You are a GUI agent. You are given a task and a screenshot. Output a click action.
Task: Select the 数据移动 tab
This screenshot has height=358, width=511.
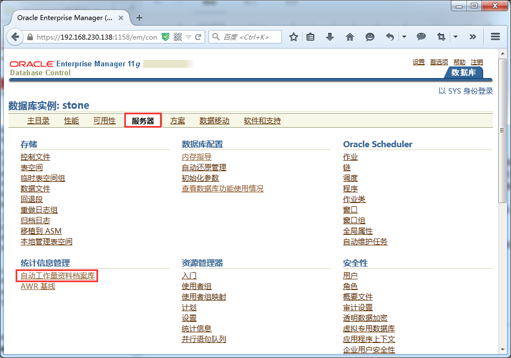click(215, 121)
